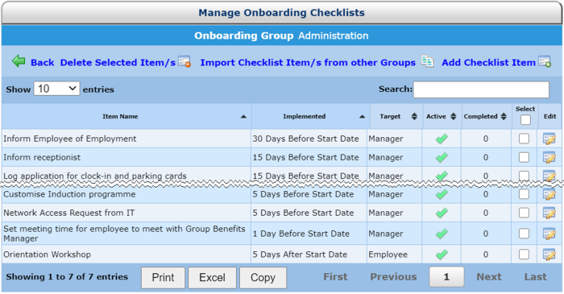
Task: Check the Customise Induction programme checkbox
Action: click(x=524, y=194)
